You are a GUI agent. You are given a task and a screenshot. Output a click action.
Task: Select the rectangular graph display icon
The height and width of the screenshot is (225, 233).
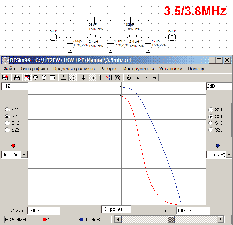pyautogui.click(x=27, y=77)
